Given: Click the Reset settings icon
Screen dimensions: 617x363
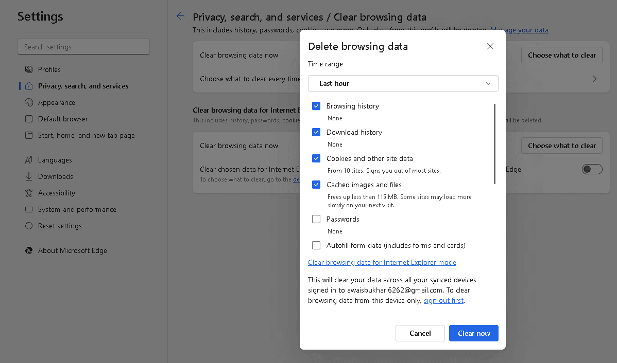Looking at the screenshot, I should point(29,226).
